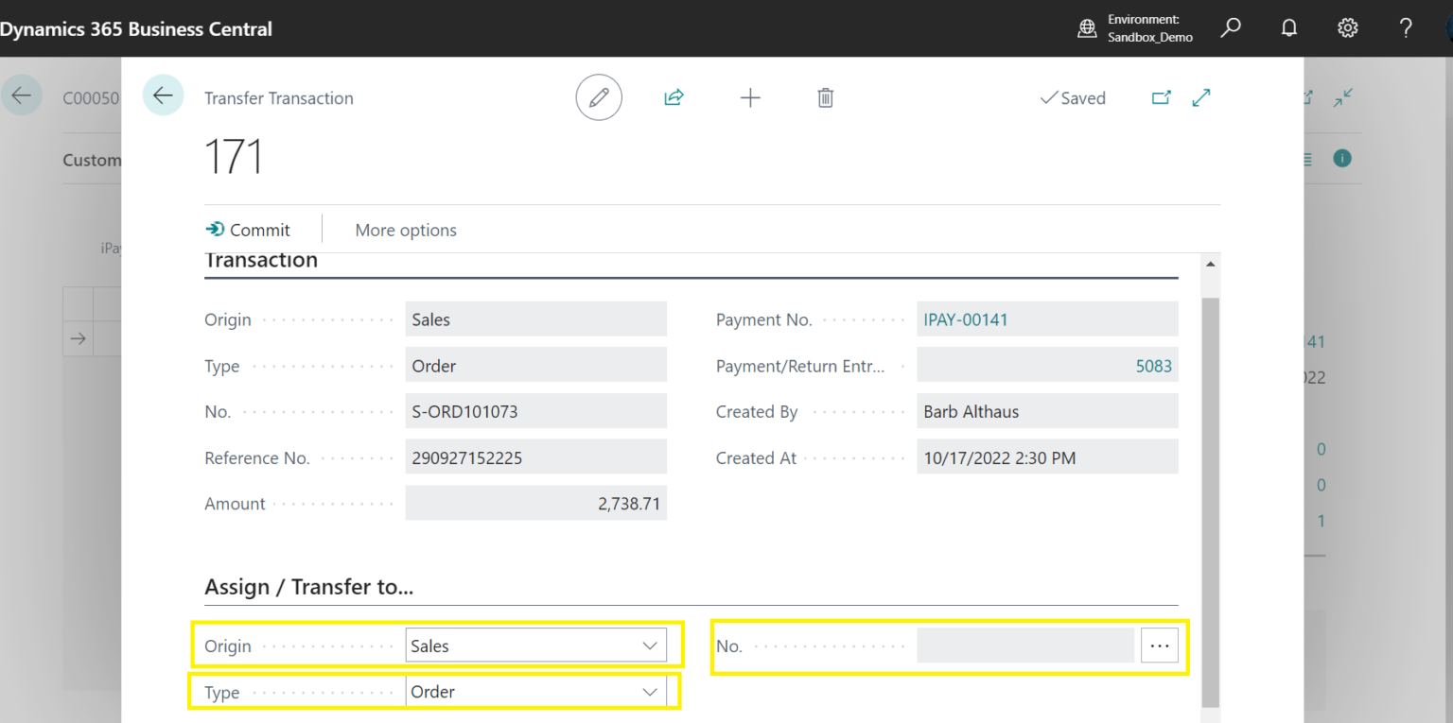Screen dimensions: 1453x723
Task: Click the vertical scrollbar of the transaction card
Action: [x=1213, y=491]
